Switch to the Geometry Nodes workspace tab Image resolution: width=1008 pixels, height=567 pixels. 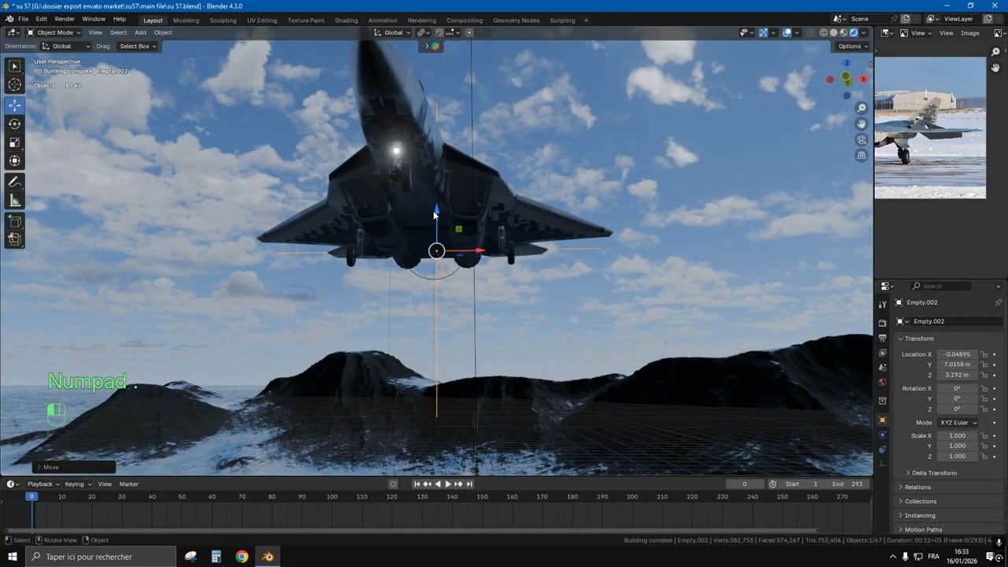[x=517, y=20]
